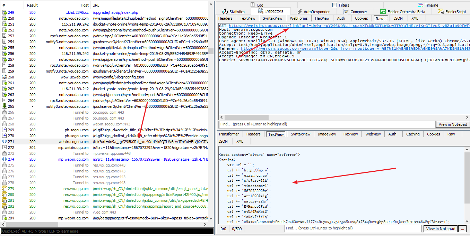Click green arrow icon of session 250
The image size is (470, 236).
(5, 18)
